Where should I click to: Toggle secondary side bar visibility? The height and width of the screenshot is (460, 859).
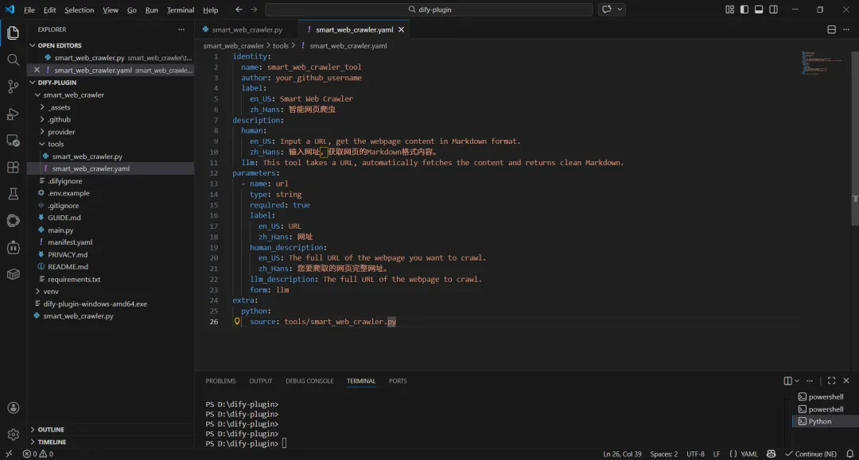click(x=774, y=10)
